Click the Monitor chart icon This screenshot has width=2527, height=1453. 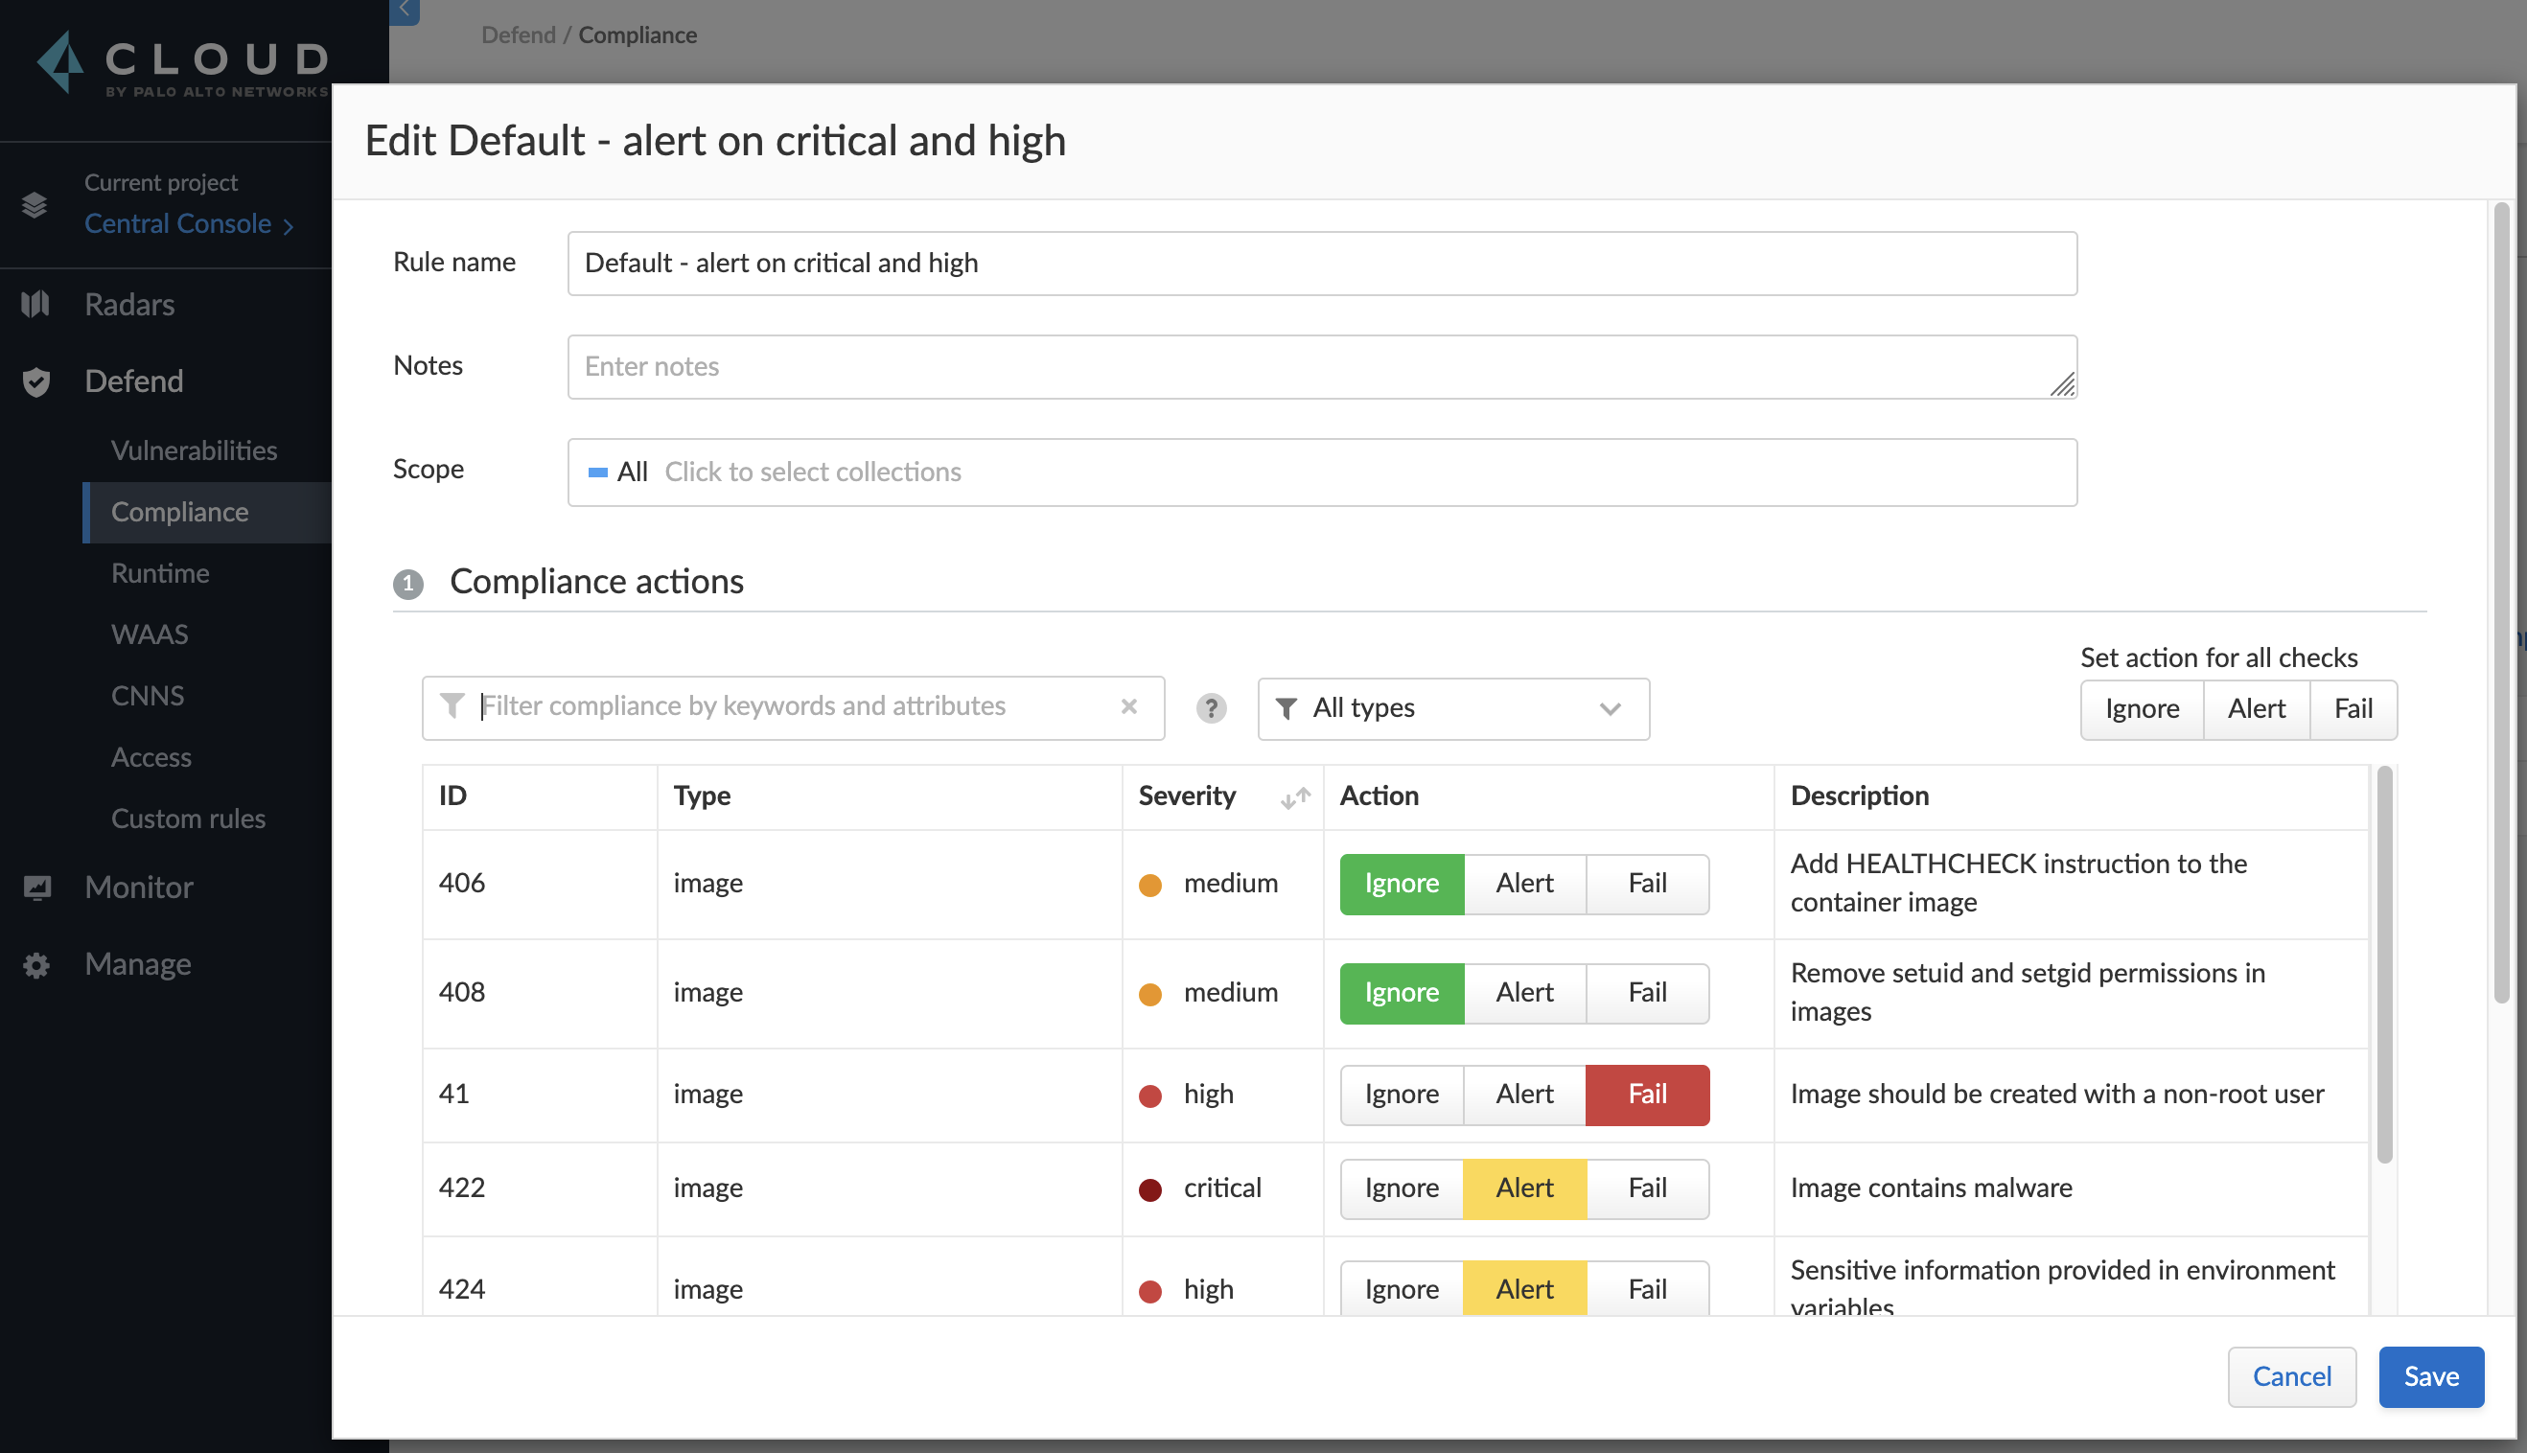[x=37, y=887]
